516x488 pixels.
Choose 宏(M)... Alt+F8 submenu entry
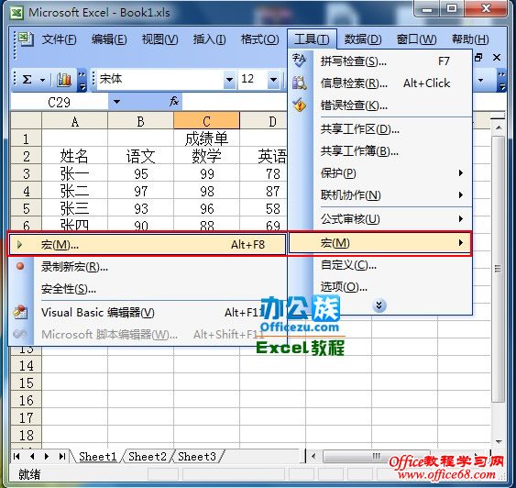coord(147,244)
